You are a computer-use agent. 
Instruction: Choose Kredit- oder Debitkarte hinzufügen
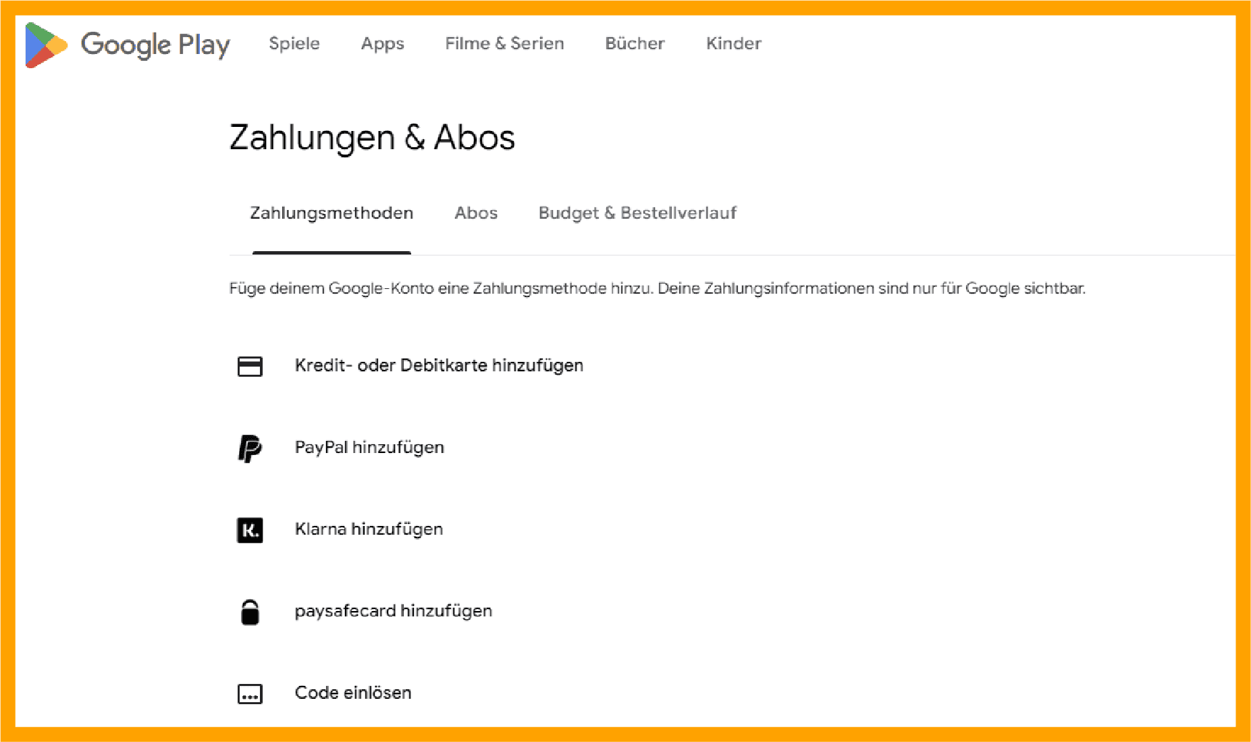coord(439,365)
